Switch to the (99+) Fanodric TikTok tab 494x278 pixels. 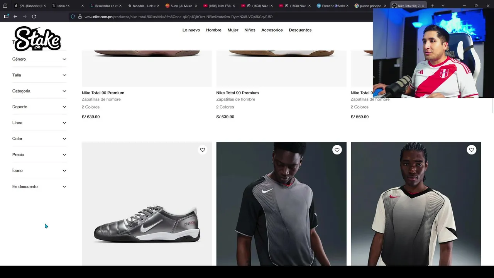click(29, 6)
